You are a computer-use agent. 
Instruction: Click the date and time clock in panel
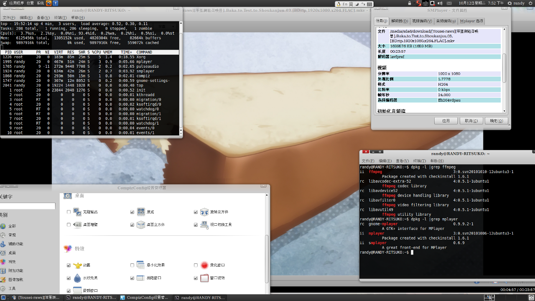[481, 3]
